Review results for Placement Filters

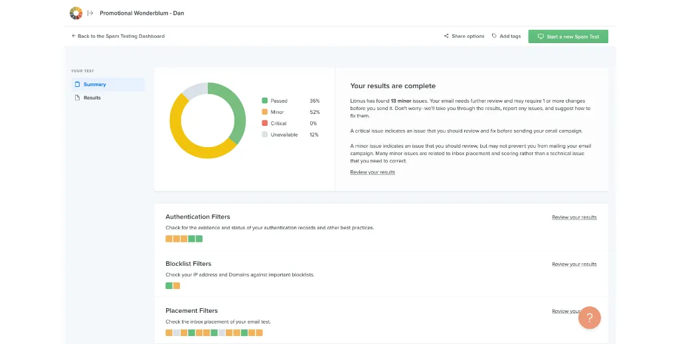[565, 311]
